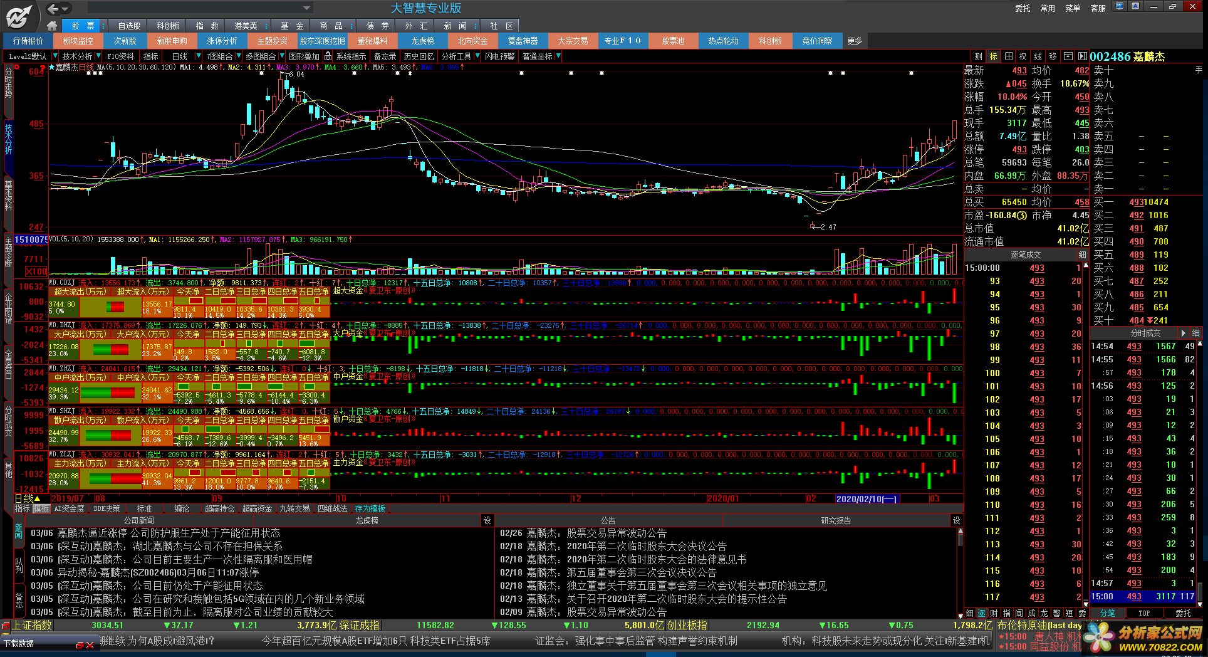Select the 指 bottom tab icon

(1007, 613)
